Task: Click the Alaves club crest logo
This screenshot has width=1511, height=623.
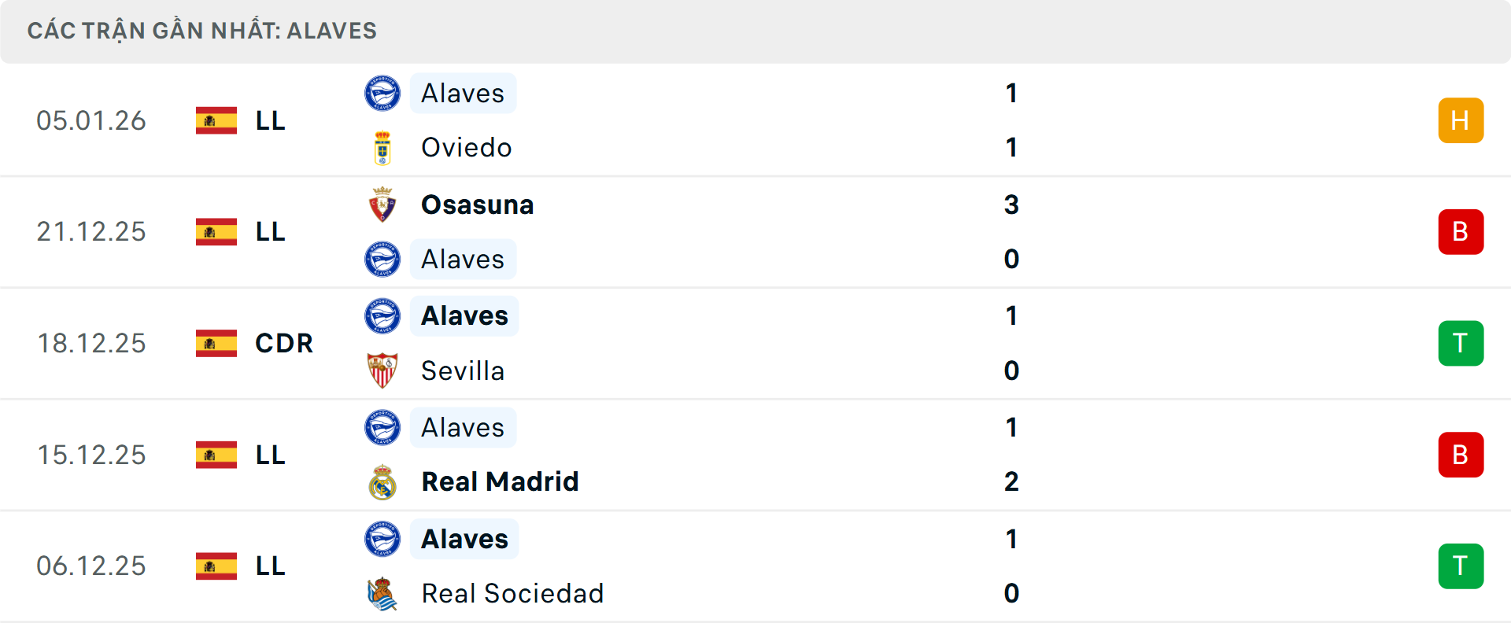Action: point(382,93)
